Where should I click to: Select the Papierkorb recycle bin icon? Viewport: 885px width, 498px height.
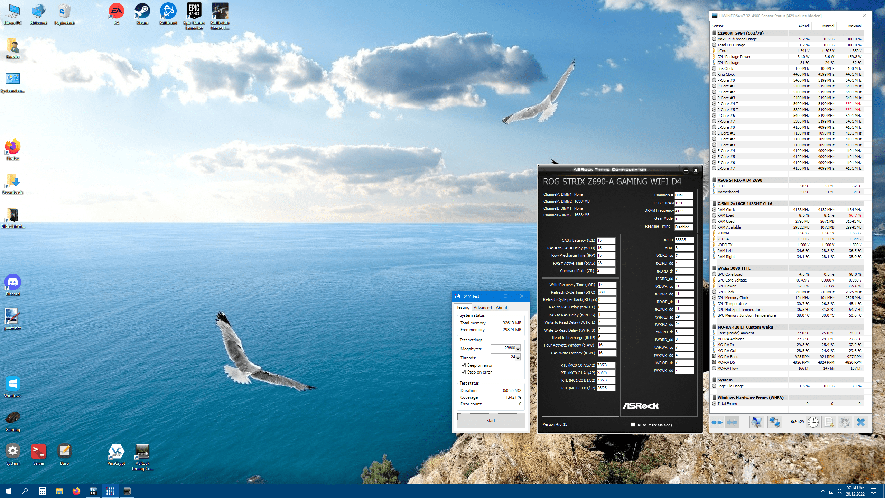(x=64, y=14)
